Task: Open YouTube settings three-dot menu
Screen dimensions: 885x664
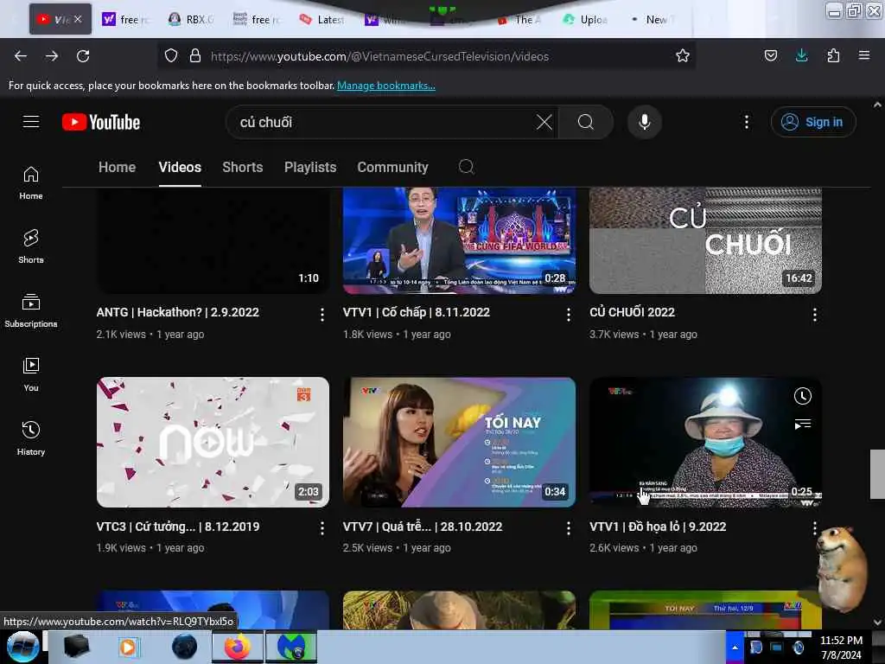Action: [x=746, y=122]
